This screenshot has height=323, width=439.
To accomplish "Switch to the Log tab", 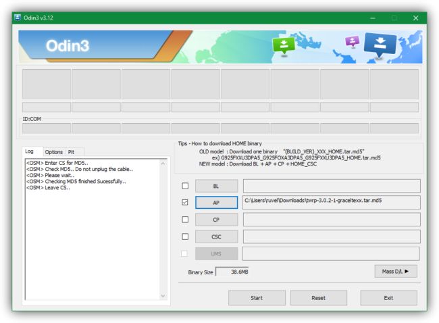I will click(x=30, y=151).
